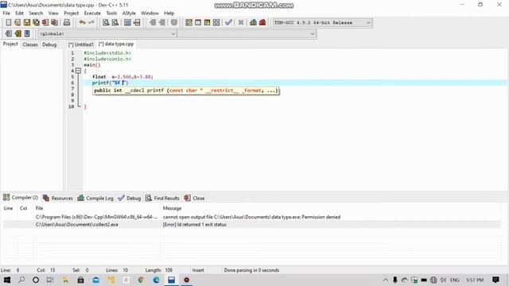
Task: Click the Delete Profiling Information icon
Action: click(x=262, y=22)
